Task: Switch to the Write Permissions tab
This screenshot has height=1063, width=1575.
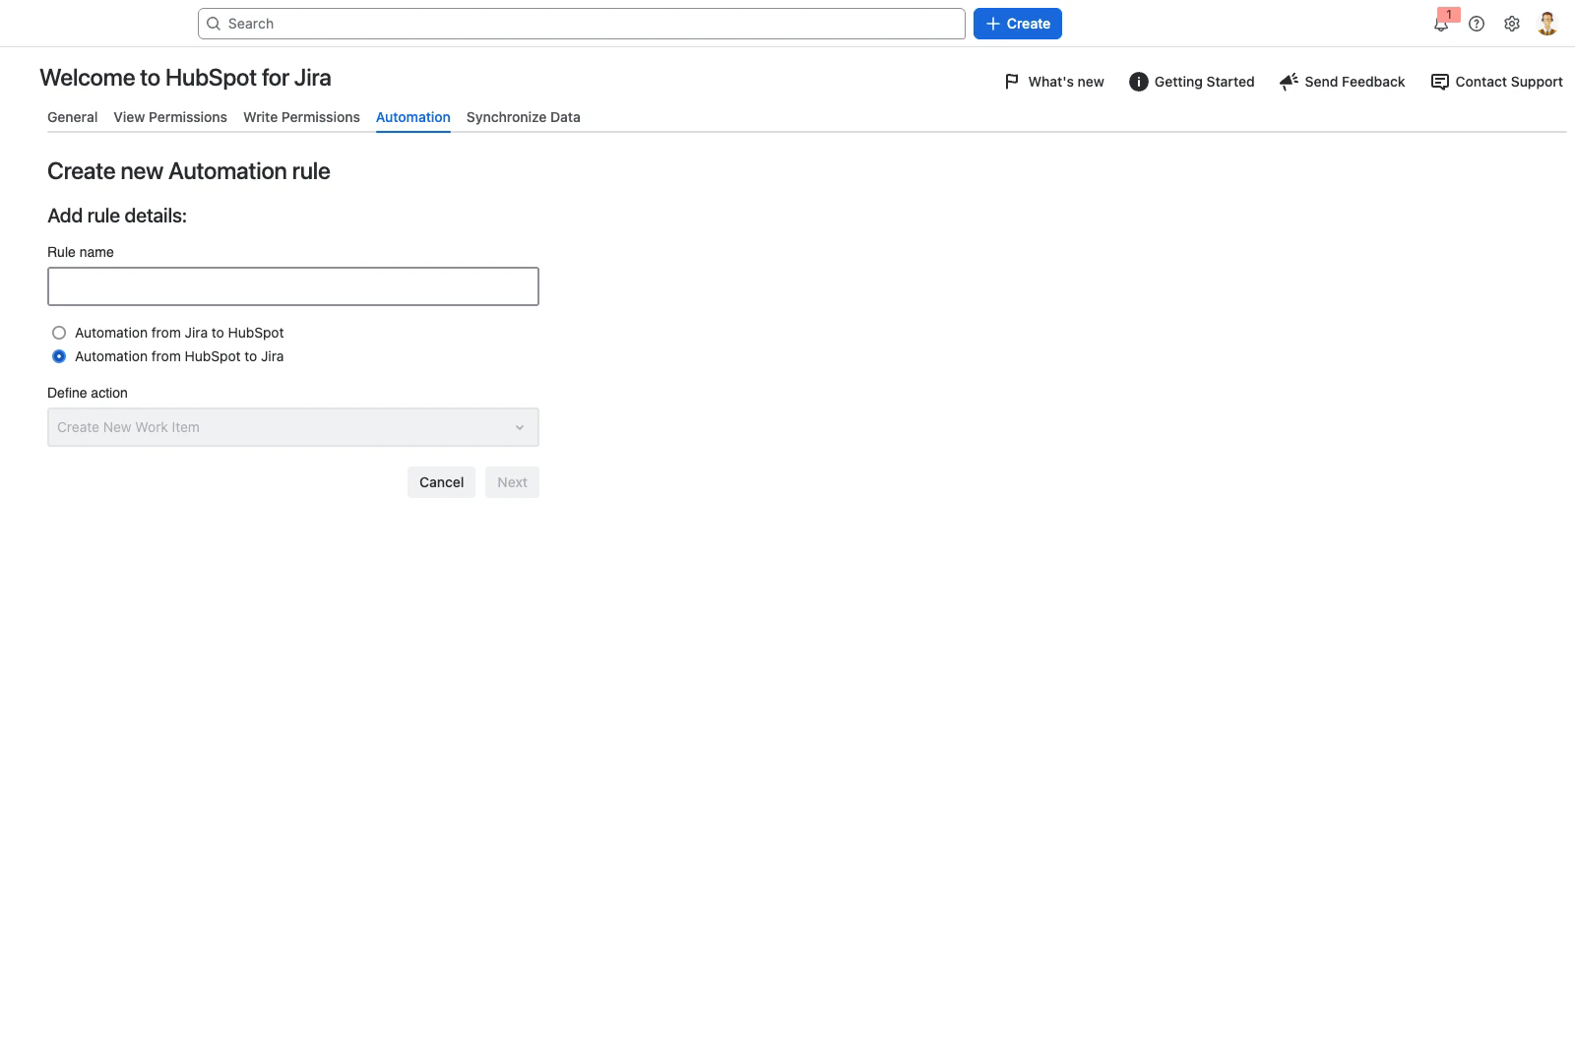Action: tap(301, 117)
